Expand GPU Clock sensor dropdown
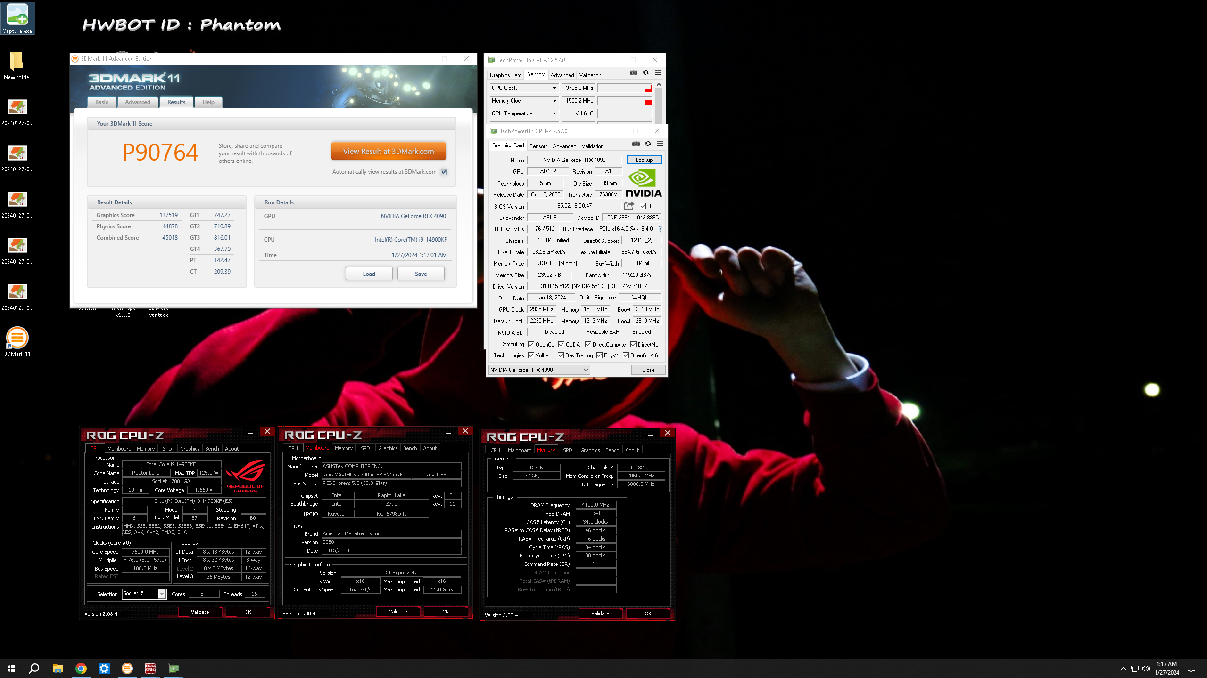Screen dimensions: 1207x678 click(554, 88)
